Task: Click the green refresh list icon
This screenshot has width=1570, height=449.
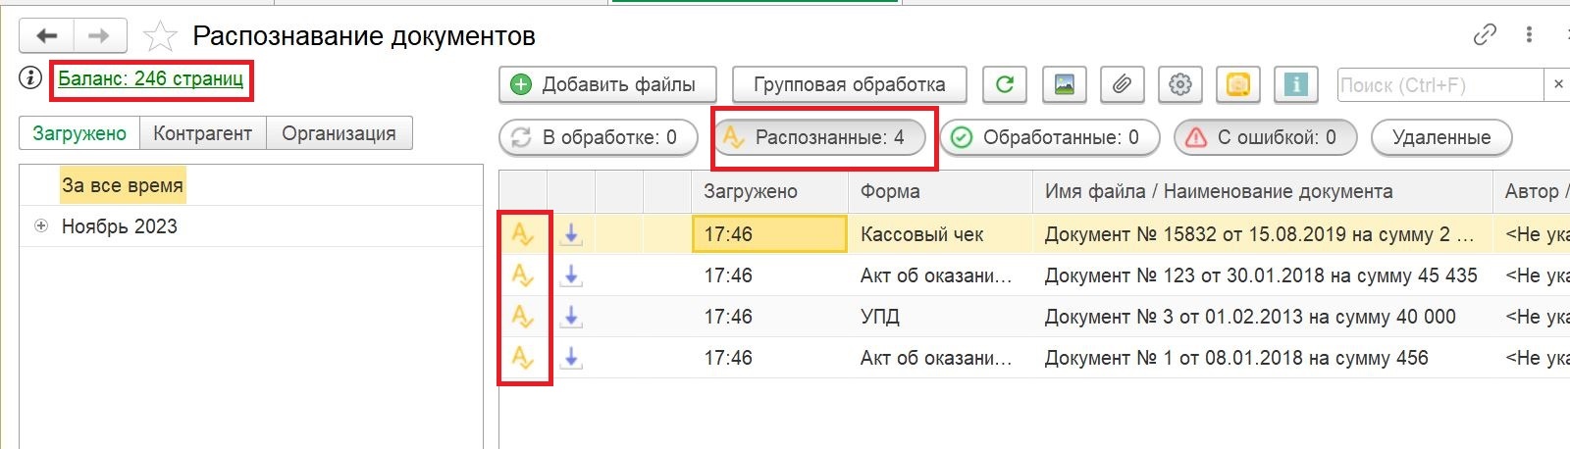Action: click(x=1005, y=85)
